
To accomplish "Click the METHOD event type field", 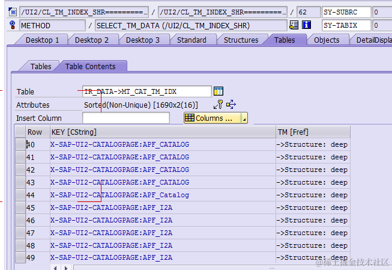I will (x=52, y=25).
